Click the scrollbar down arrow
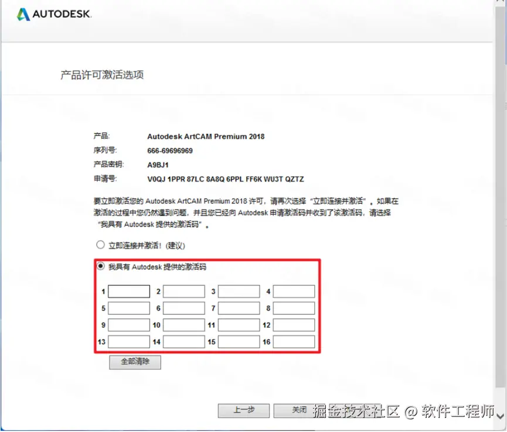This screenshot has height=432, width=507. 500,416
